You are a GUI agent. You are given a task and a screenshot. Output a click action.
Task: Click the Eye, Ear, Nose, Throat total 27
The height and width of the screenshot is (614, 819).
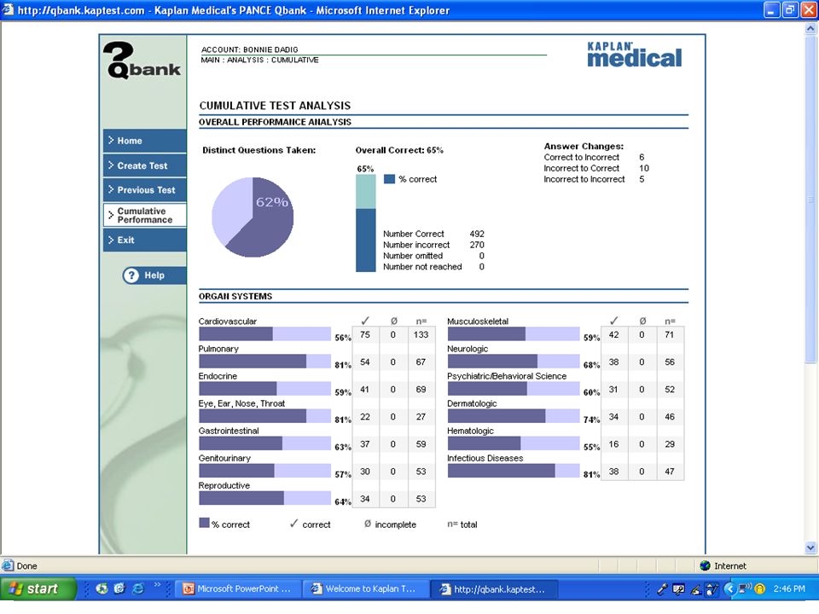click(421, 417)
